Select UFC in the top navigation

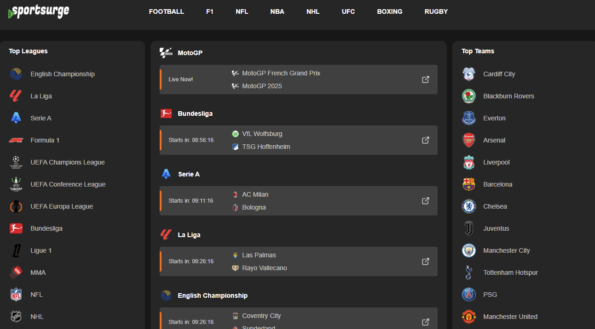pos(348,11)
